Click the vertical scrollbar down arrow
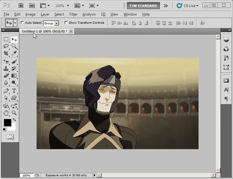Screen dimensions: 233x179 [218, 170]
